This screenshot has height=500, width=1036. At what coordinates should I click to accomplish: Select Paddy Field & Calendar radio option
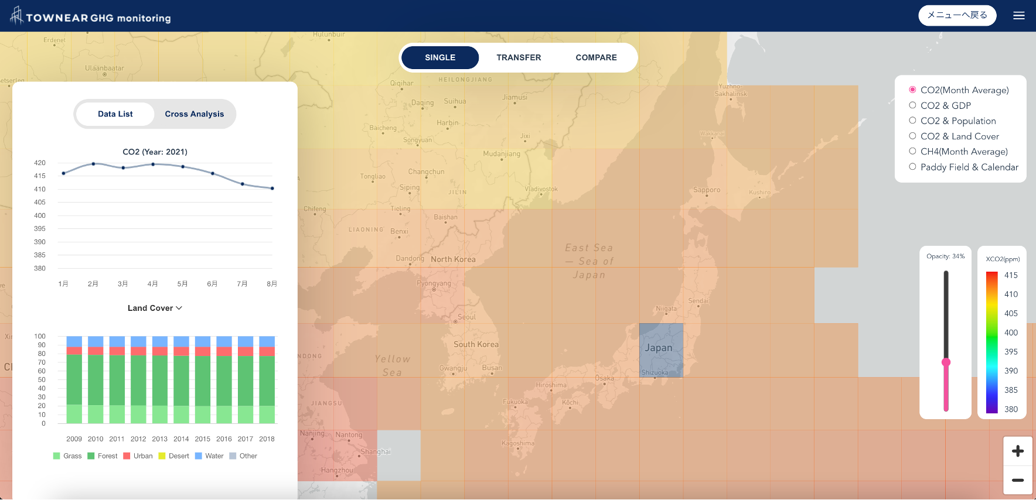(912, 167)
